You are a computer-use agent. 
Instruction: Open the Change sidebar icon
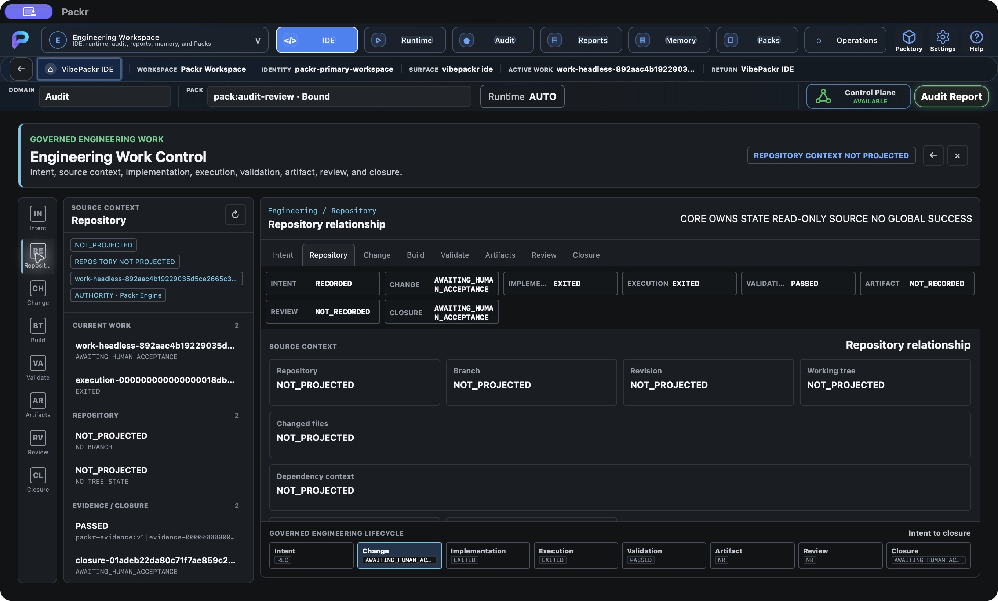pyautogui.click(x=38, y=293)
